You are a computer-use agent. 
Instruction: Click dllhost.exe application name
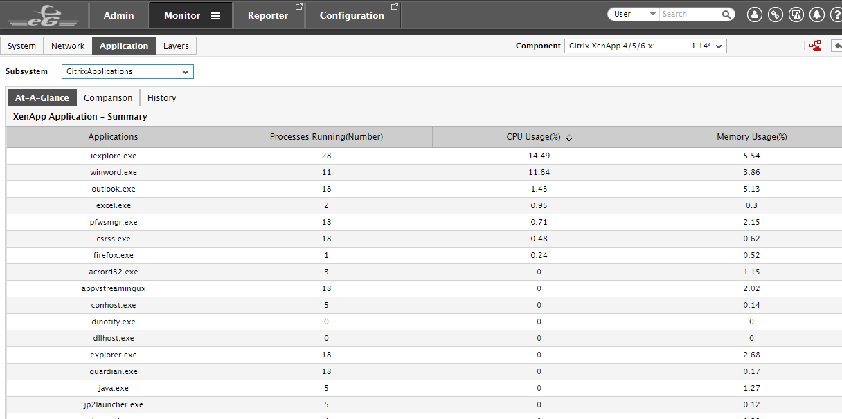coord(114,338)
